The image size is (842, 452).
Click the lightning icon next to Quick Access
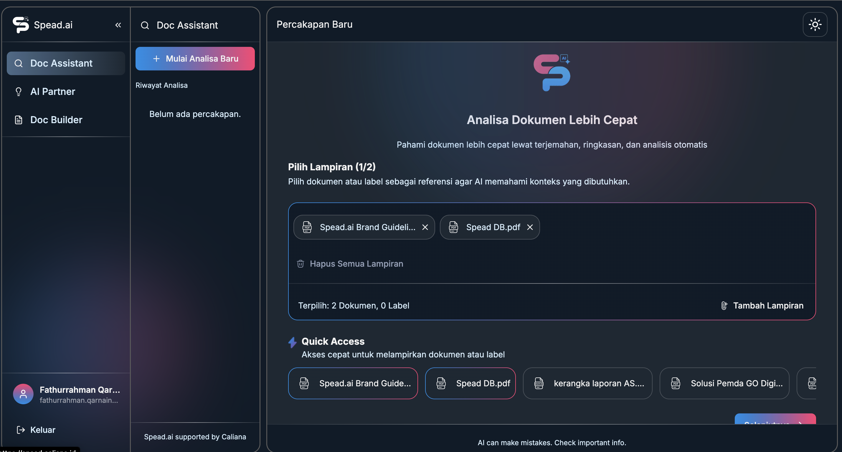click(x=292, y=342)
